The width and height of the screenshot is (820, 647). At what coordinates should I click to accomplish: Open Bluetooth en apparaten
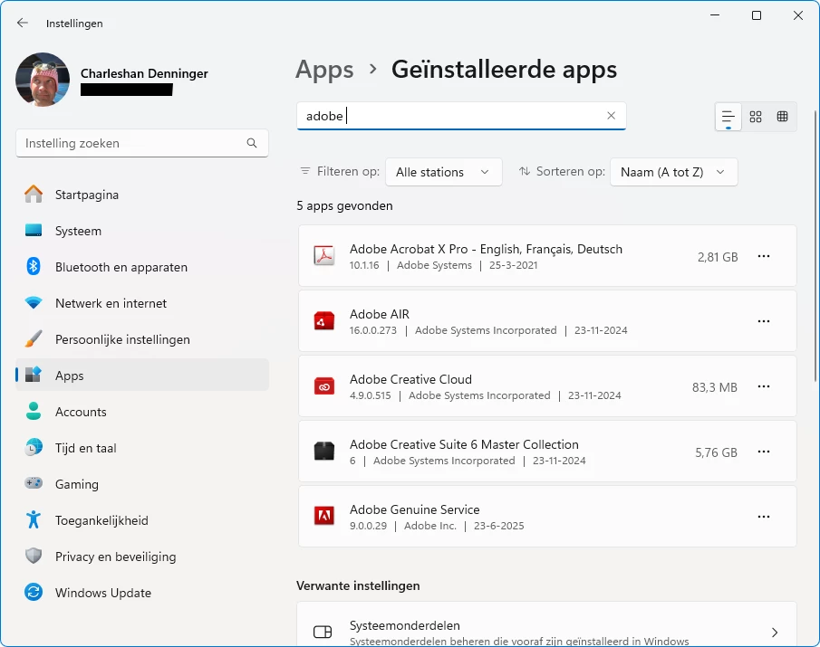(142, 267)
